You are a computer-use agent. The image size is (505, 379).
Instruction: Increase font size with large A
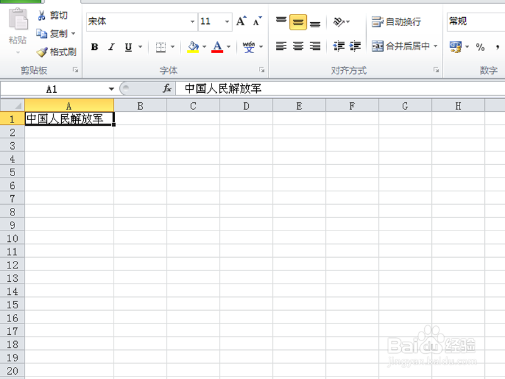pos(241,21)
